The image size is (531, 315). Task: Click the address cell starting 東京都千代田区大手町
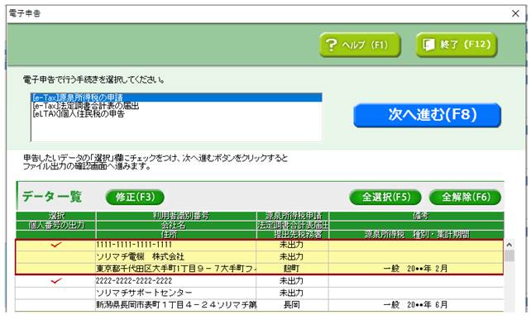coord(175,269)
